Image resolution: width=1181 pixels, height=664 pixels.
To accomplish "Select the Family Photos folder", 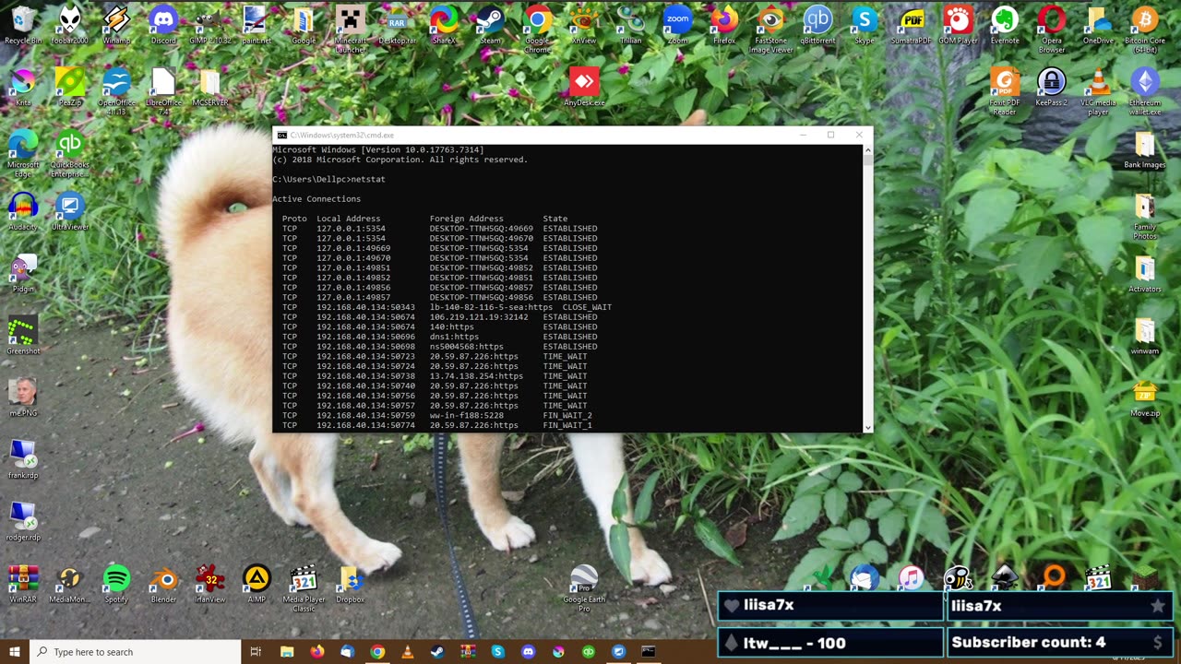I will 1145,217.
